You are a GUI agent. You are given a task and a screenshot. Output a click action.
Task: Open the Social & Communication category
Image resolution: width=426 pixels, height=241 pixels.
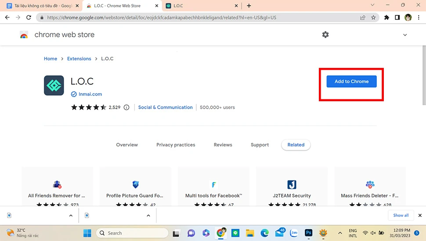point(165,107)
